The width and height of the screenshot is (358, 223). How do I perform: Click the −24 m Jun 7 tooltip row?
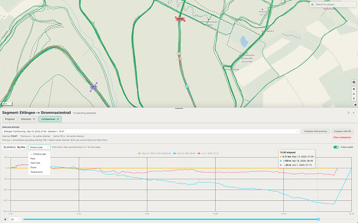pyautogui.click(x=296, y=165)
